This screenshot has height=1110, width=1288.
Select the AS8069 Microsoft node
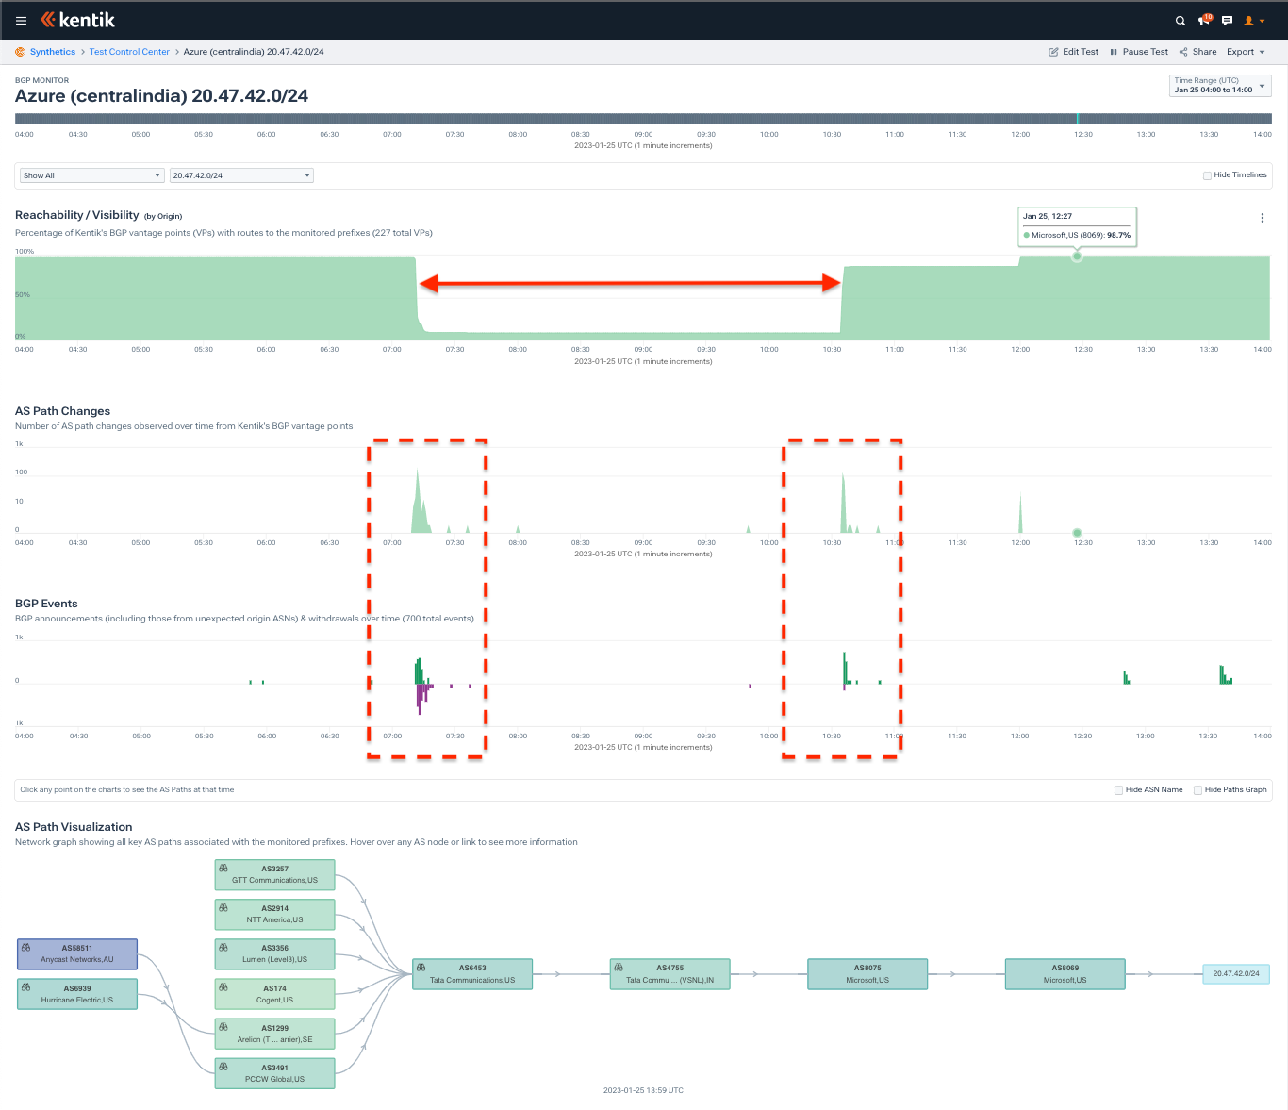point(1065,974)
